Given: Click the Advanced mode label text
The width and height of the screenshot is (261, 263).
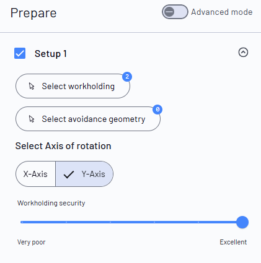Looking at the screenshot, I should coord(222,12).
